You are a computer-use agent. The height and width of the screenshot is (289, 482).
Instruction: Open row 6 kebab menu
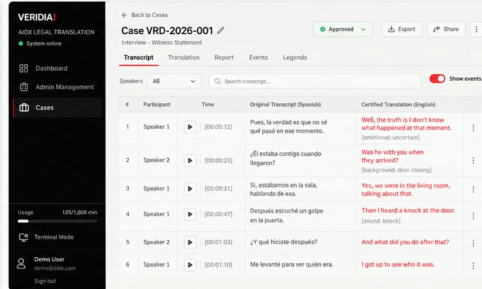click(473, 265)
